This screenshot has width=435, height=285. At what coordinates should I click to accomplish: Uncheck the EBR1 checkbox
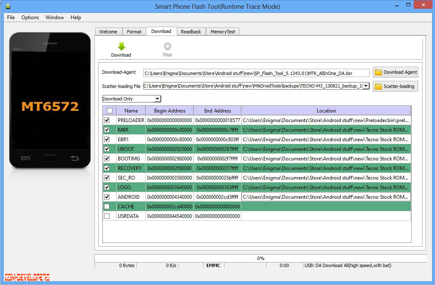[x=107, y=140]
